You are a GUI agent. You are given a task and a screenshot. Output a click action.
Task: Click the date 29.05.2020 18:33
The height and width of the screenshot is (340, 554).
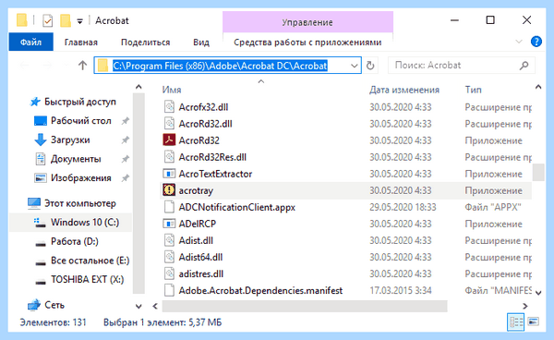(x=403, y=207)
